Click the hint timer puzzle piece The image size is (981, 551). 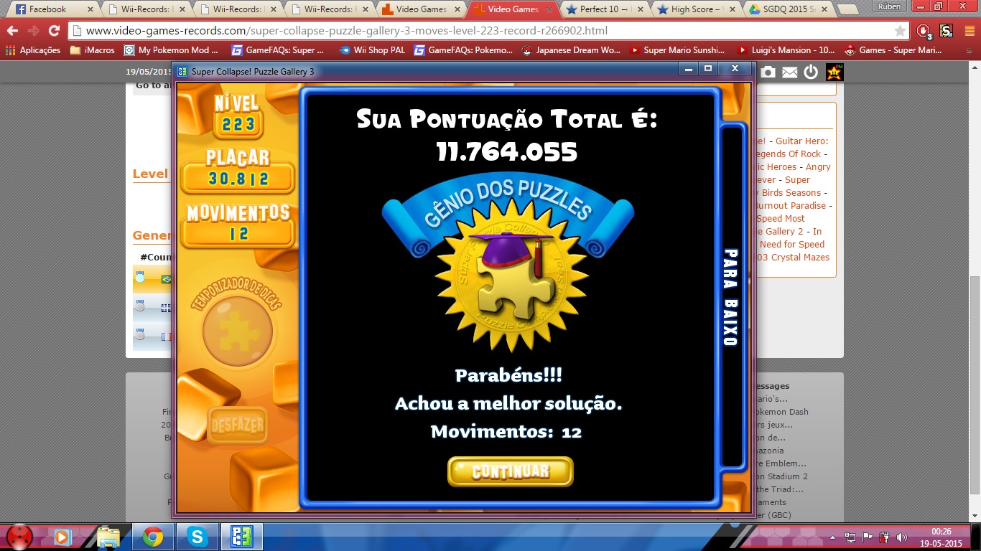click(237, 331)
